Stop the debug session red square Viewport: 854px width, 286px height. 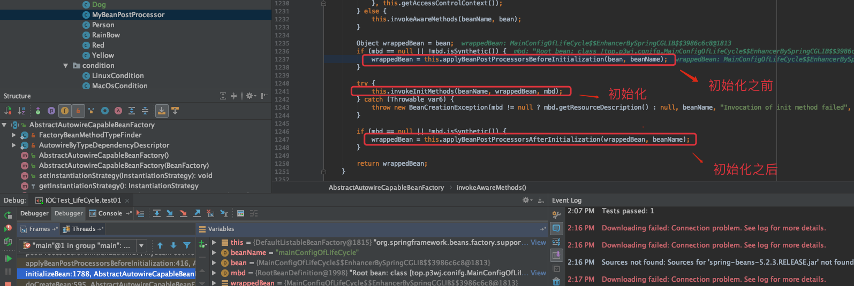(x=8, y=283)
